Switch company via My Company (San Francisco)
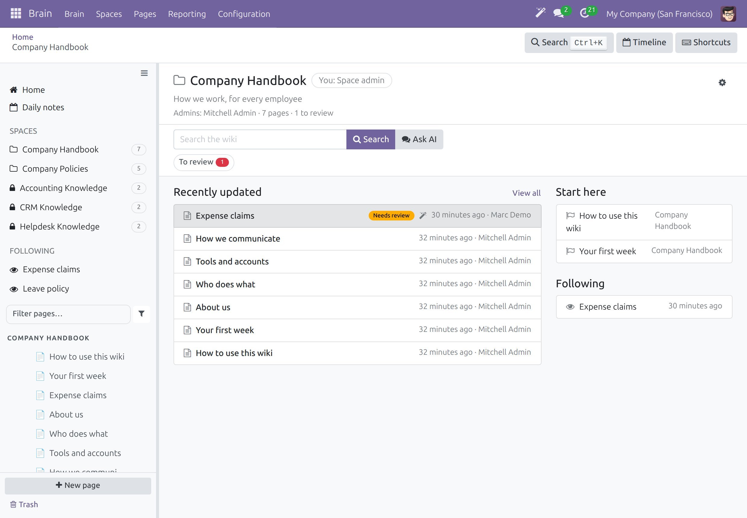The height and width of the screenshot is (518, 747). [x=659, y=14]
